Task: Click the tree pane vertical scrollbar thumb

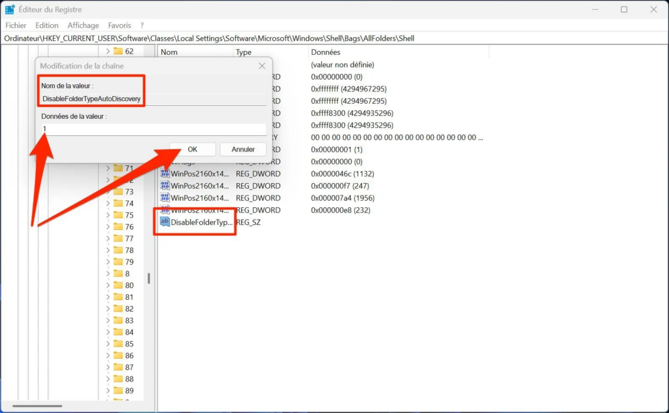Action: coord(149,278)
